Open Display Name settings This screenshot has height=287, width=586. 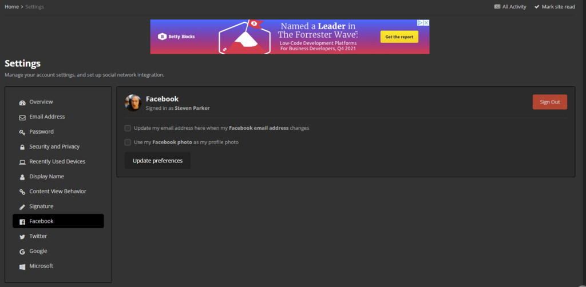(x=58, y=177)
